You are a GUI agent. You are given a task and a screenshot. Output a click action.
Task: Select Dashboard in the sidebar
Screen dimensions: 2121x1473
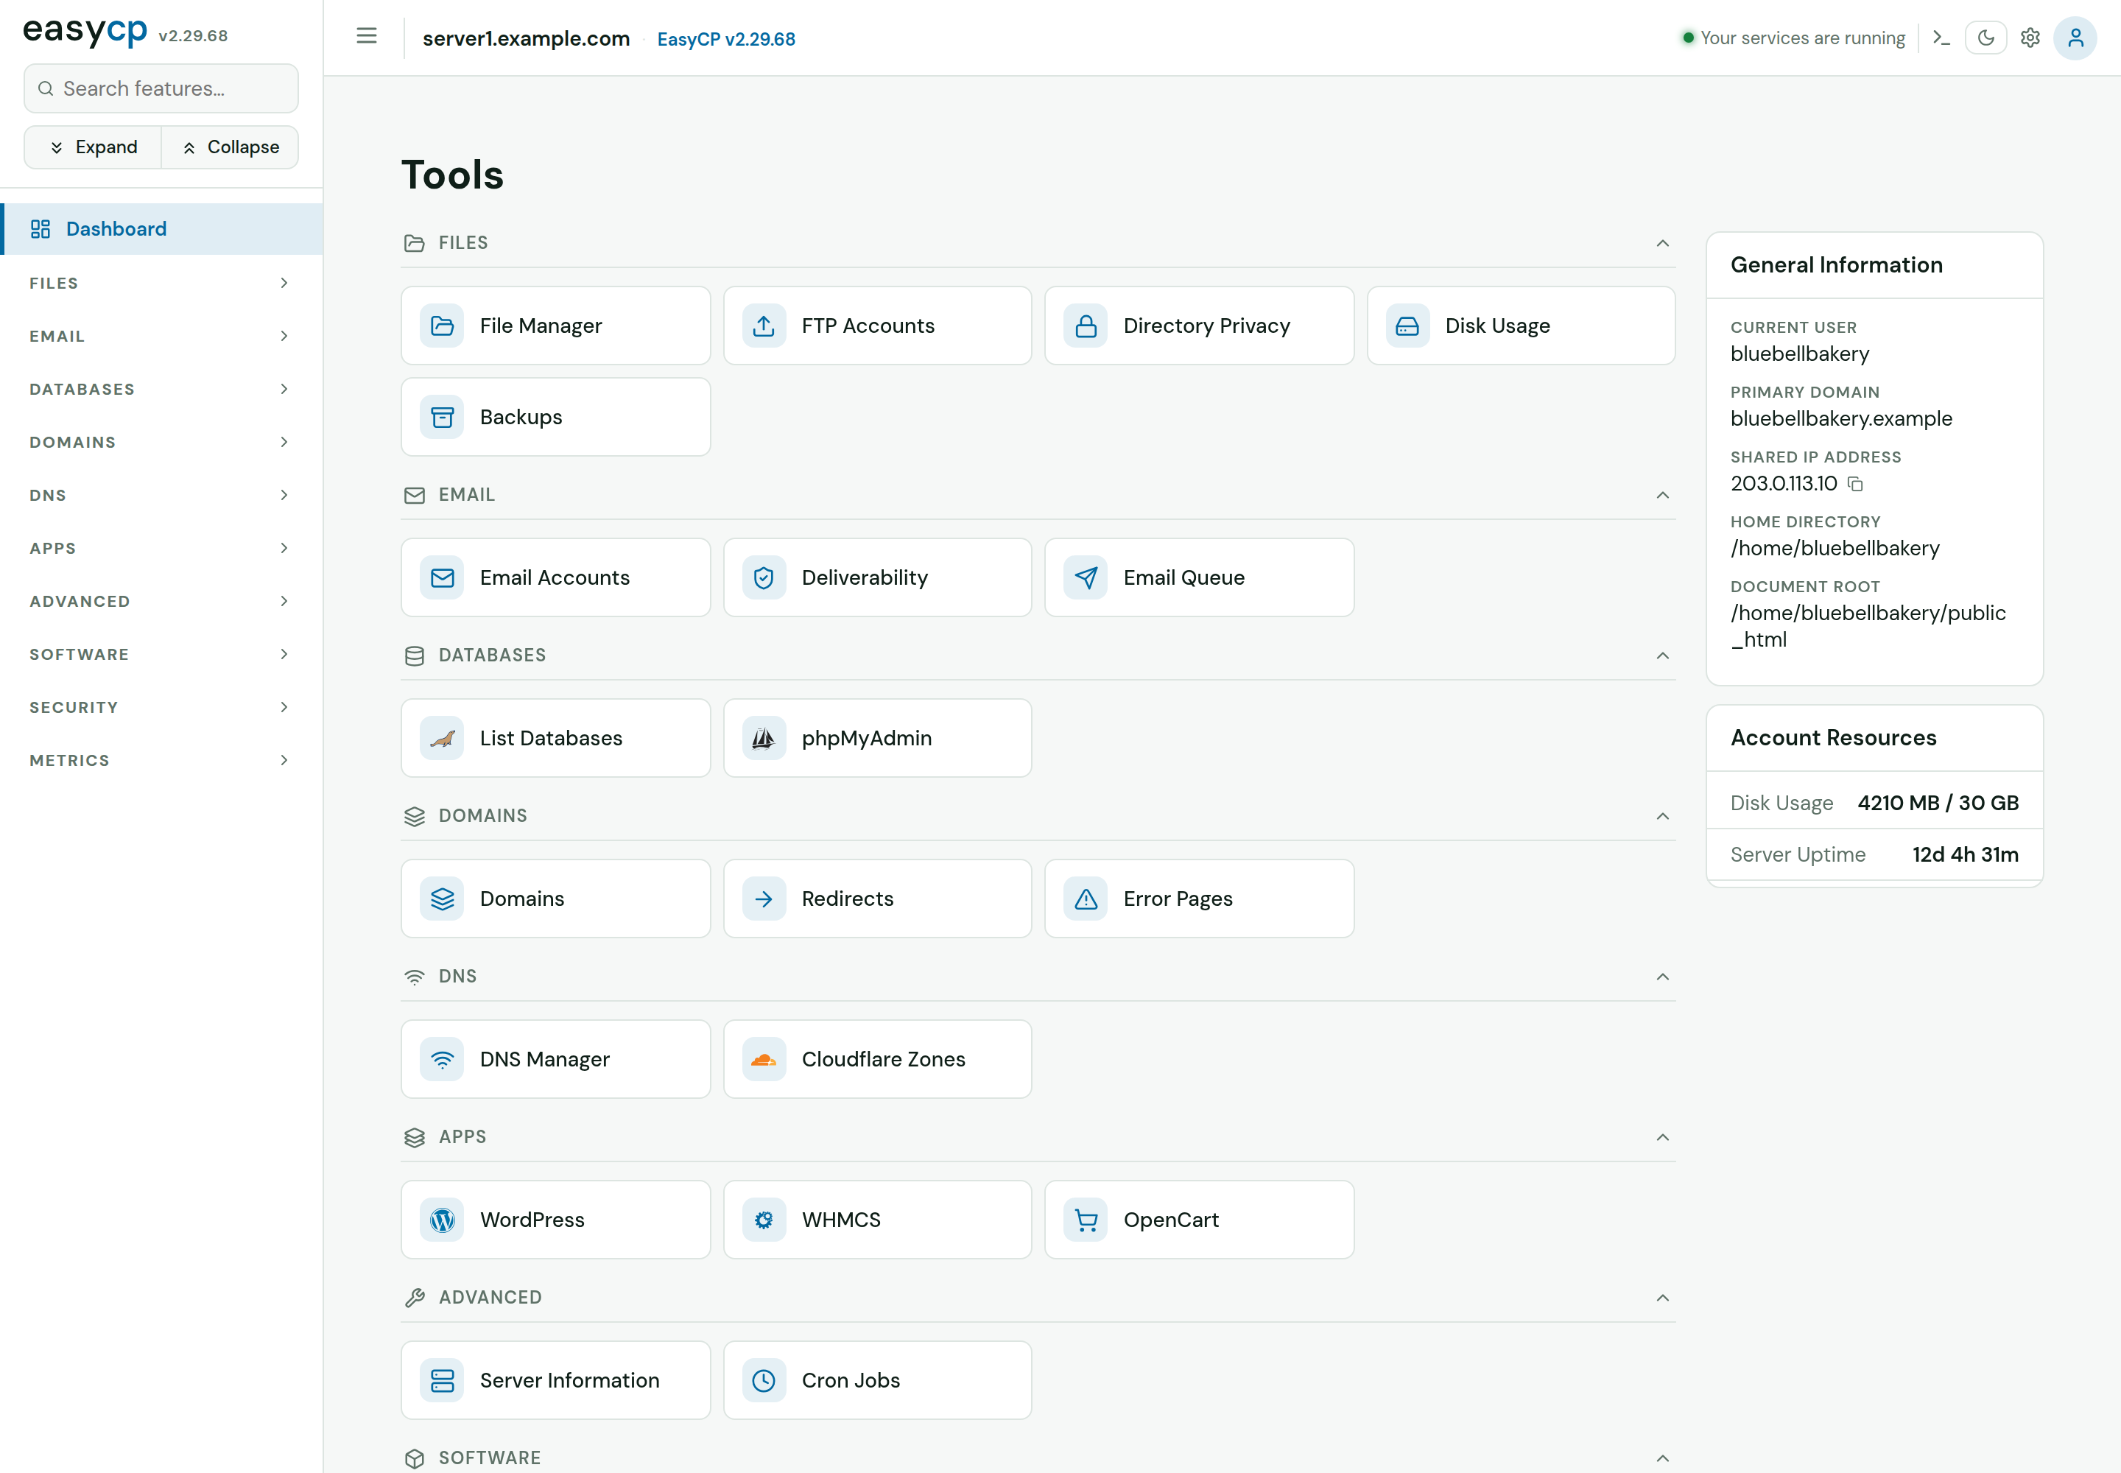pos(161,229)
